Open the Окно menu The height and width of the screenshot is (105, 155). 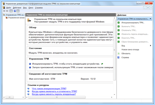(x=31, y=8)
